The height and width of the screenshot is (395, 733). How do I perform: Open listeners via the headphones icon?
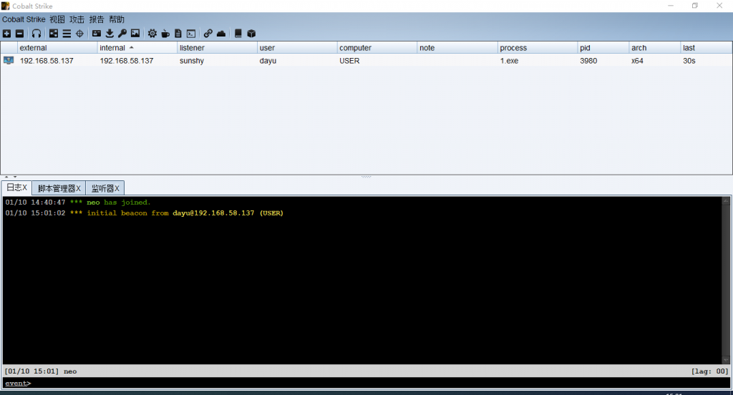coord(37,34)
